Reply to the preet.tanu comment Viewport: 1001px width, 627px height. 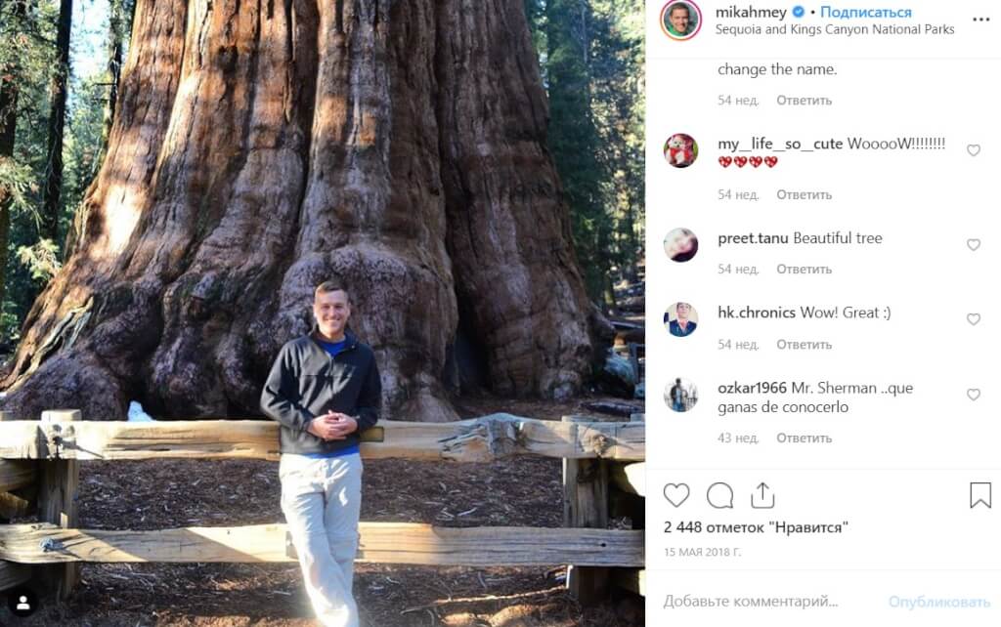tap(804, 270)
